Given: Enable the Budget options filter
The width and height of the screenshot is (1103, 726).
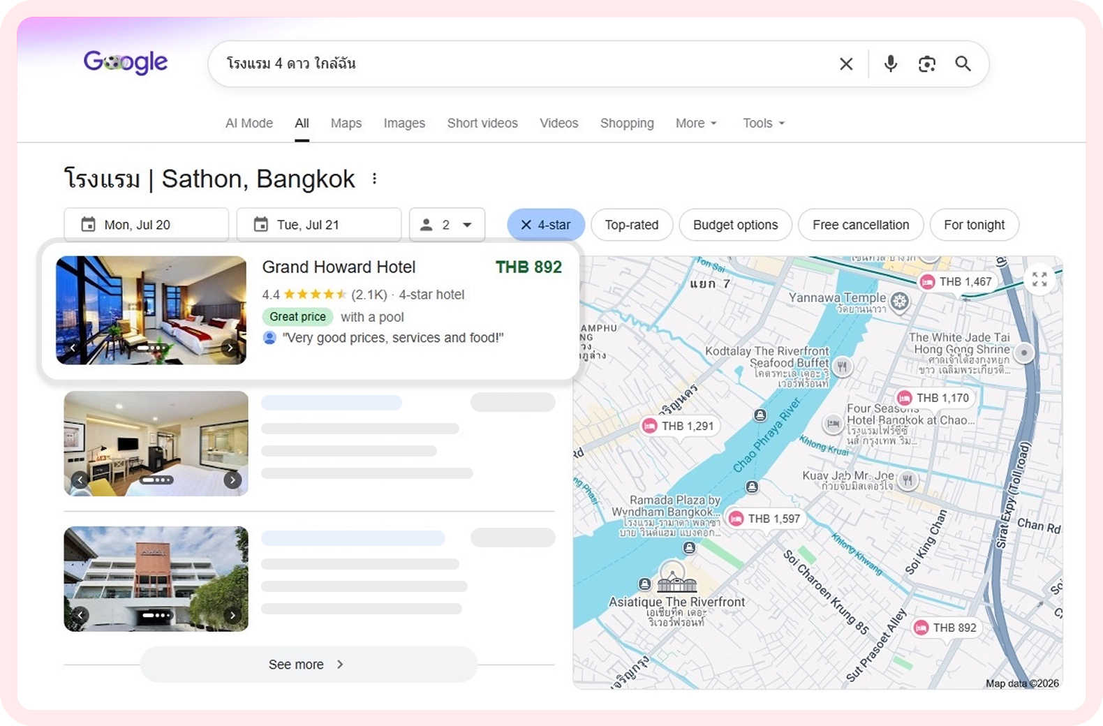Looking at the screenshot, I should tap(735, 225).
